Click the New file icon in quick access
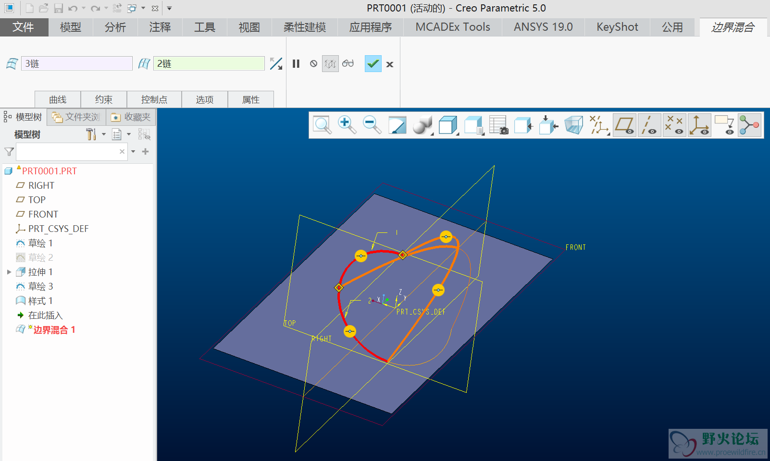 pyautogui.click(x=29, y=8)
